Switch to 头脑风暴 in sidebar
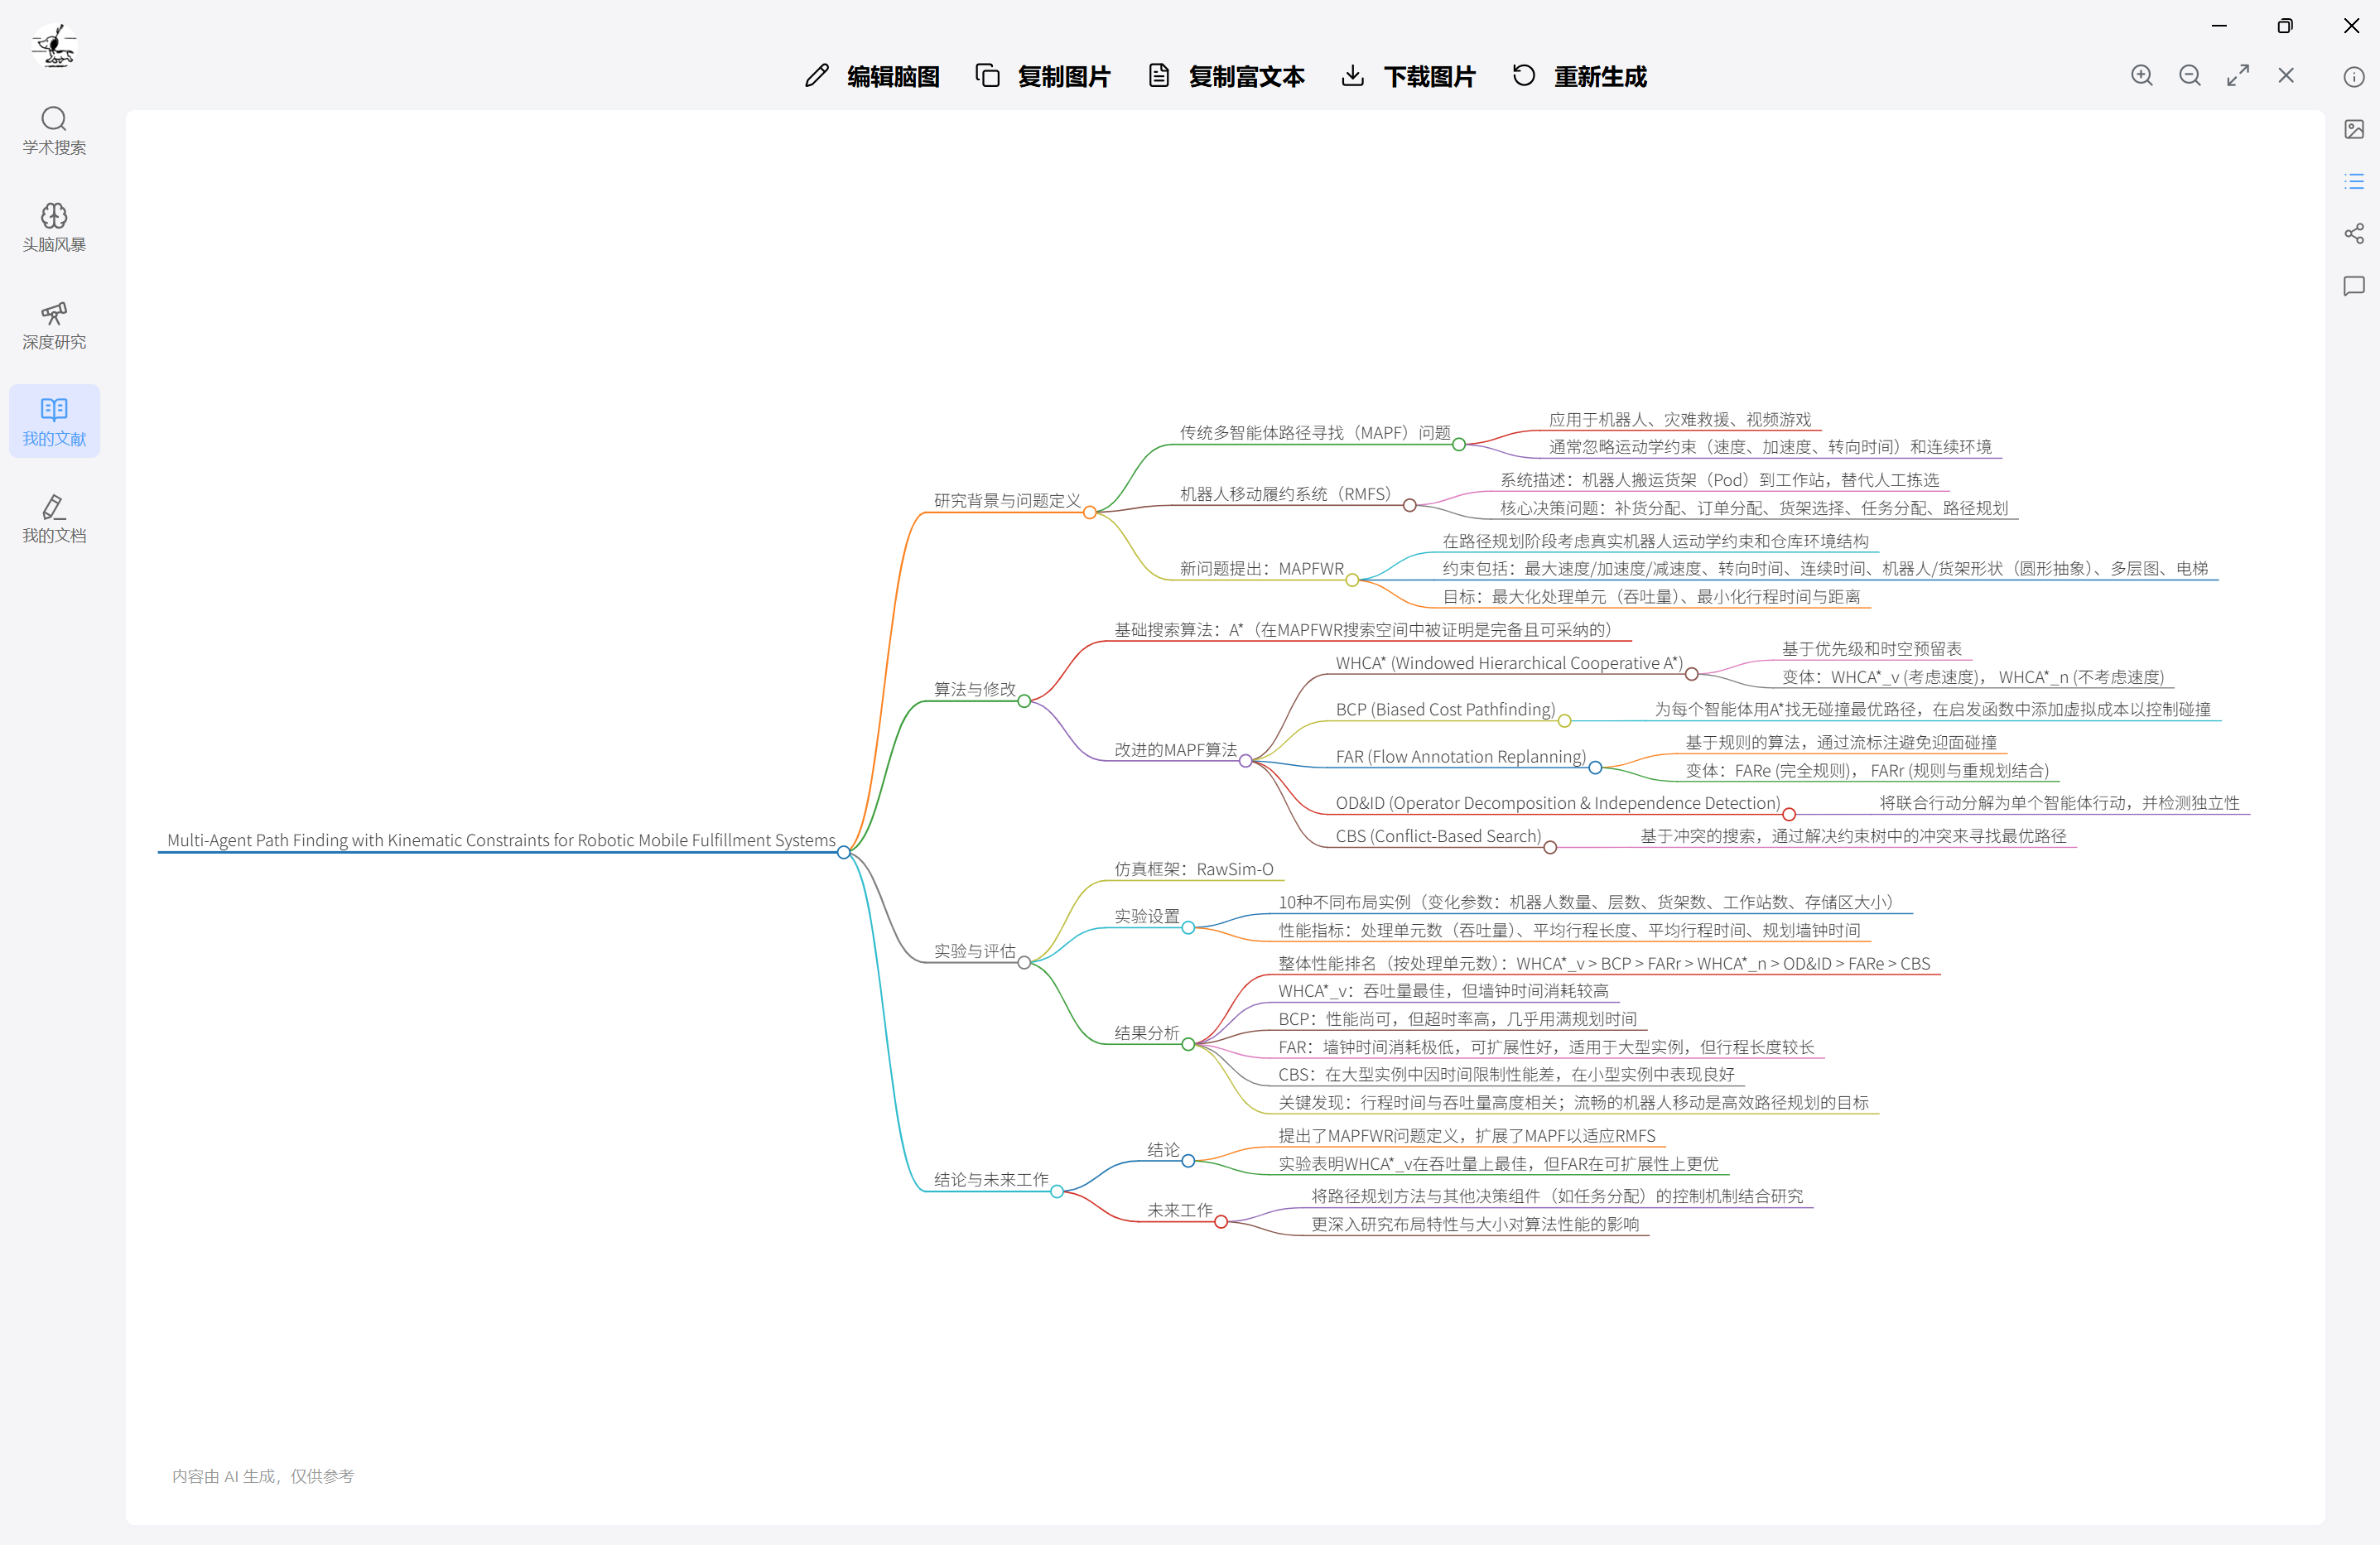This screenshot has width=2380, height=1545. coord(54,228)
